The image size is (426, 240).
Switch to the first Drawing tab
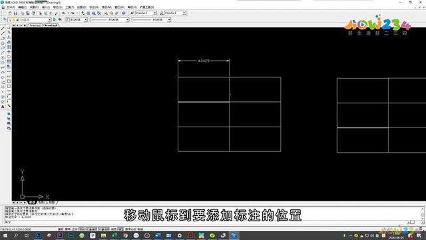[x=35, y=25]
